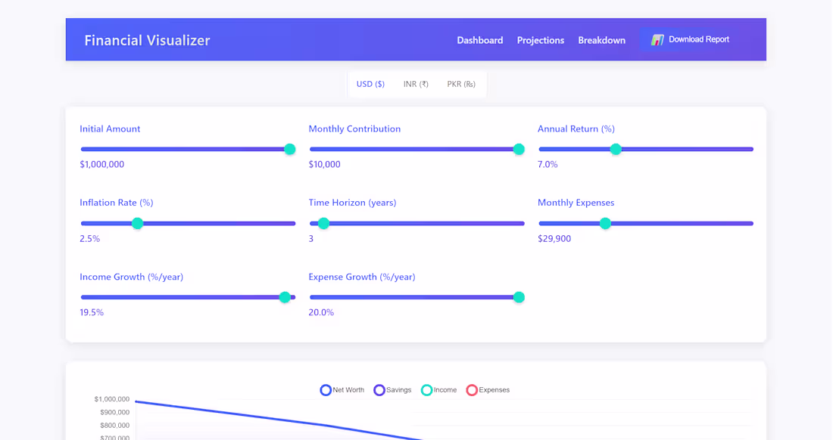
Task: Select the USD ($) currency tab
Action: 370,84
